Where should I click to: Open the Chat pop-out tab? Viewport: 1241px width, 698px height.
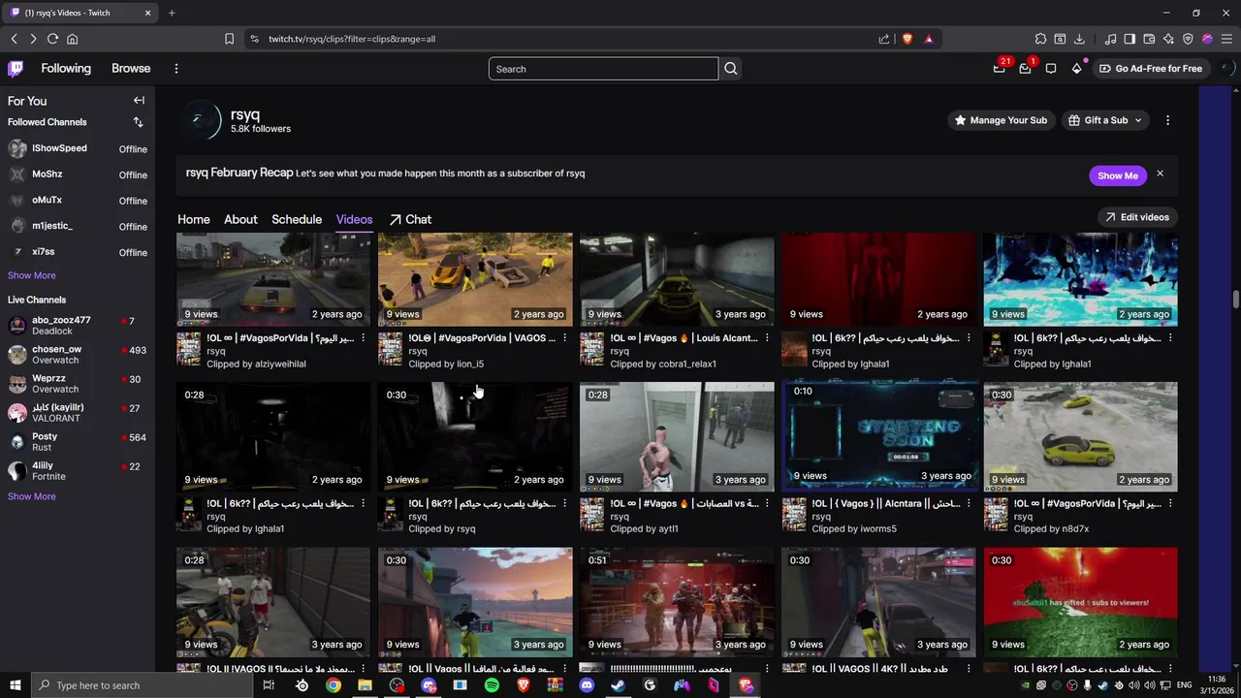tap(410, 219)
